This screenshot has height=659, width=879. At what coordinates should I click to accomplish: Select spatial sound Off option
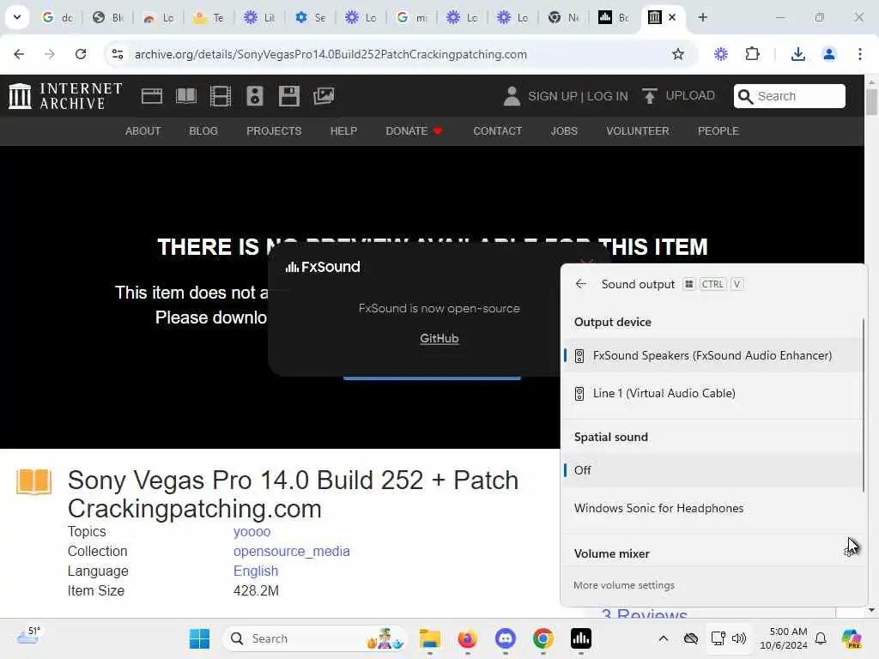[712, 470]
